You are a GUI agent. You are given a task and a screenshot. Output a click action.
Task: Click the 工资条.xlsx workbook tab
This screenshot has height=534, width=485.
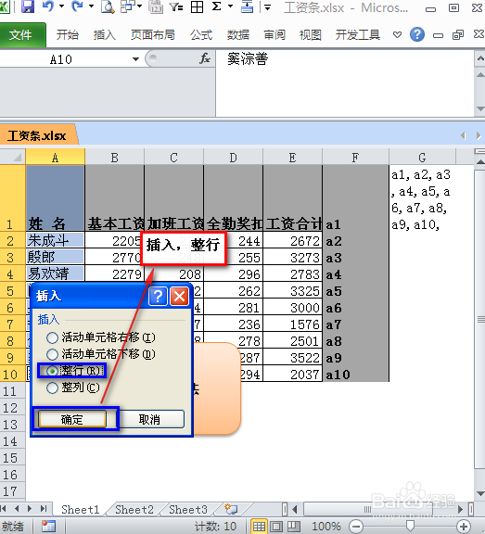[x=37, y=135]
